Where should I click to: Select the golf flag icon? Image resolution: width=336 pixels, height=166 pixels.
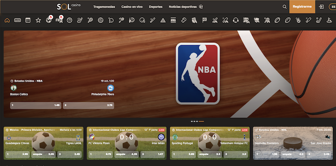[x=329, y=20]
